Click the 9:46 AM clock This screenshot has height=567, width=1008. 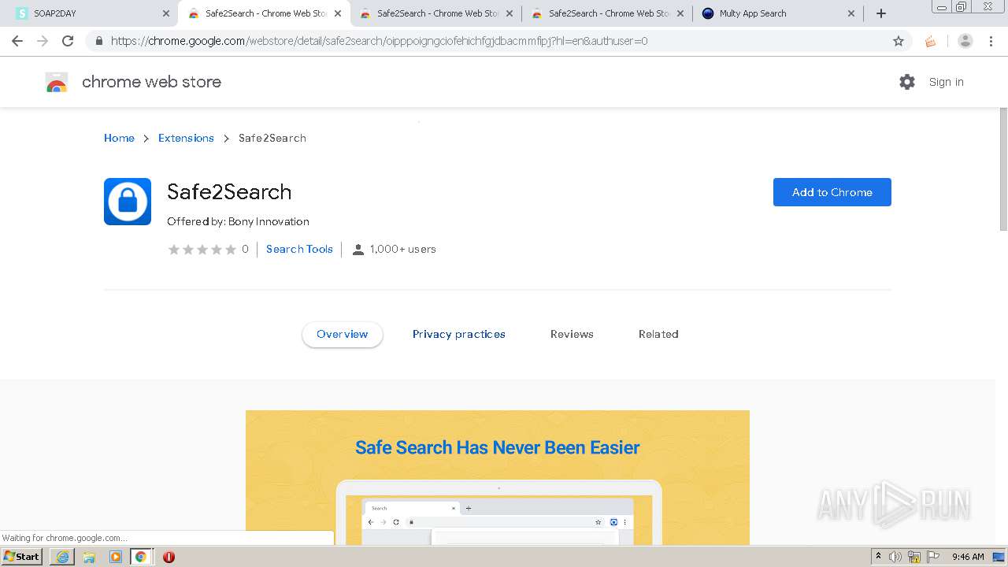[x=968, y=557]
